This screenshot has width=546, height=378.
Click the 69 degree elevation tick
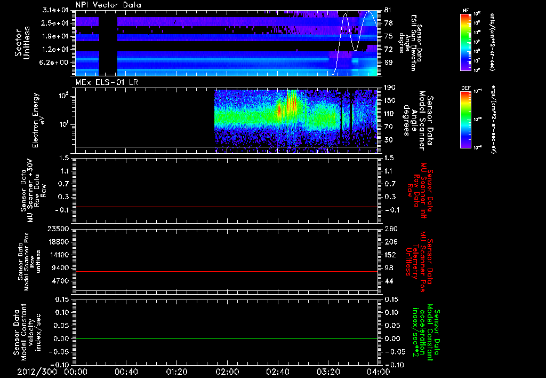(388, 62)
